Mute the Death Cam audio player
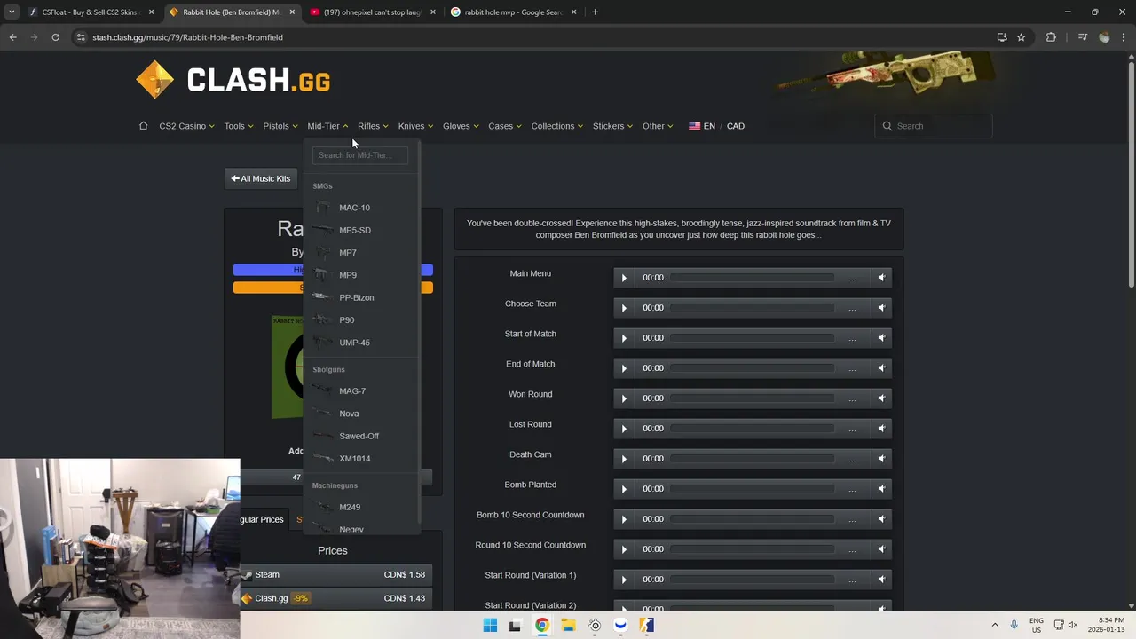This screenshot has height=639, width=1136. click(x=881, y=459)
